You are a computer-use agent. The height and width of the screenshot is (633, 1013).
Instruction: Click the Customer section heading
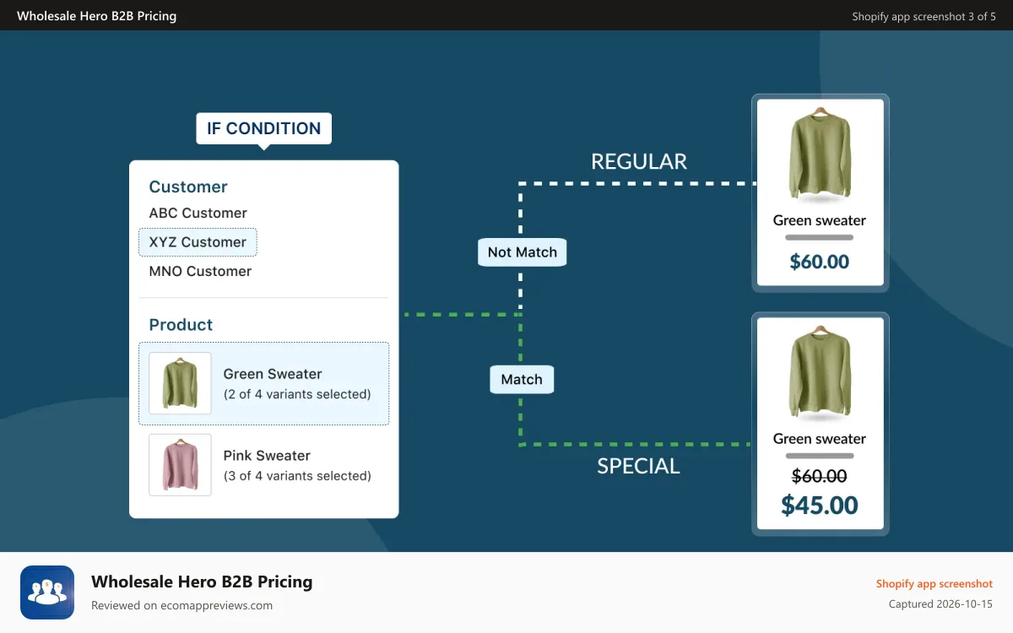click(x=188, y=187)
